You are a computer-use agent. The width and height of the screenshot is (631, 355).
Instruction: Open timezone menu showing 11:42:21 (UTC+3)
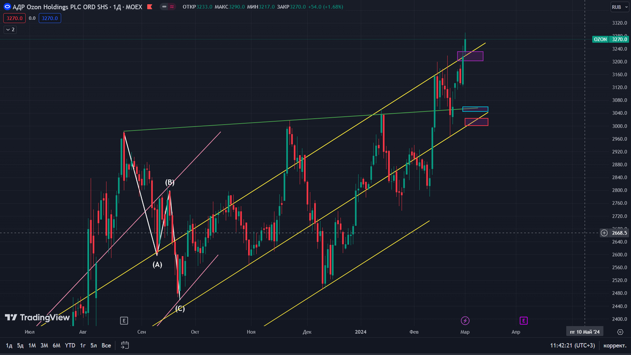click(x=573, y=346)
